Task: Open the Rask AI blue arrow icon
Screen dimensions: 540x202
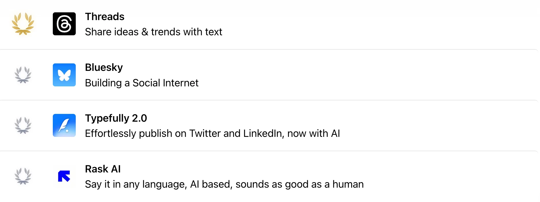Action: click(x=64, y=176)
